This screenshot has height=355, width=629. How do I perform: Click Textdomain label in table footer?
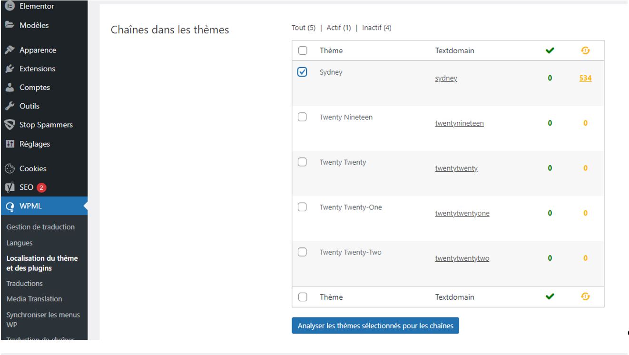pyautogui.click(x=455, y=297)
